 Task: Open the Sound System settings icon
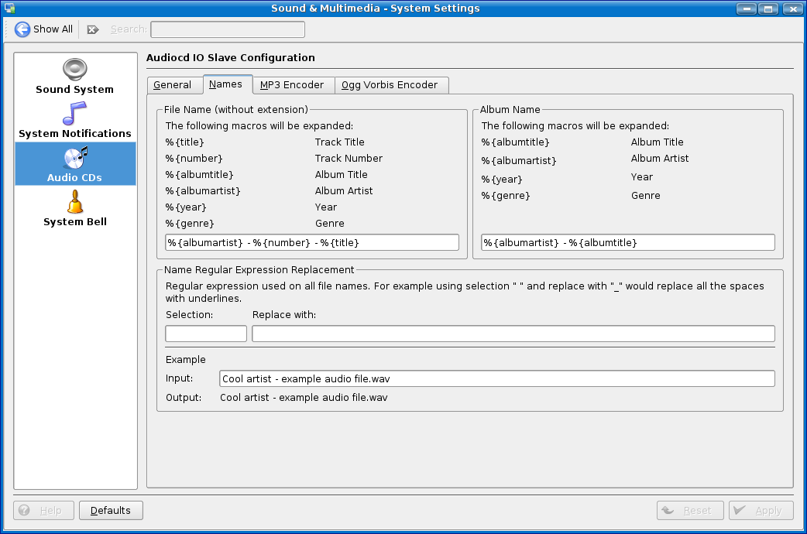[75, 70]
